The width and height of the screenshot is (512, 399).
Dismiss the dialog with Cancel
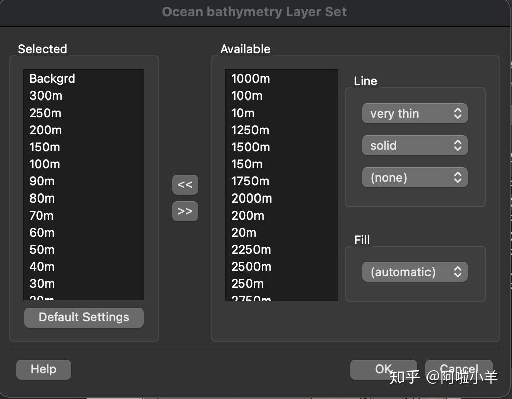click(x=458, y=369)
